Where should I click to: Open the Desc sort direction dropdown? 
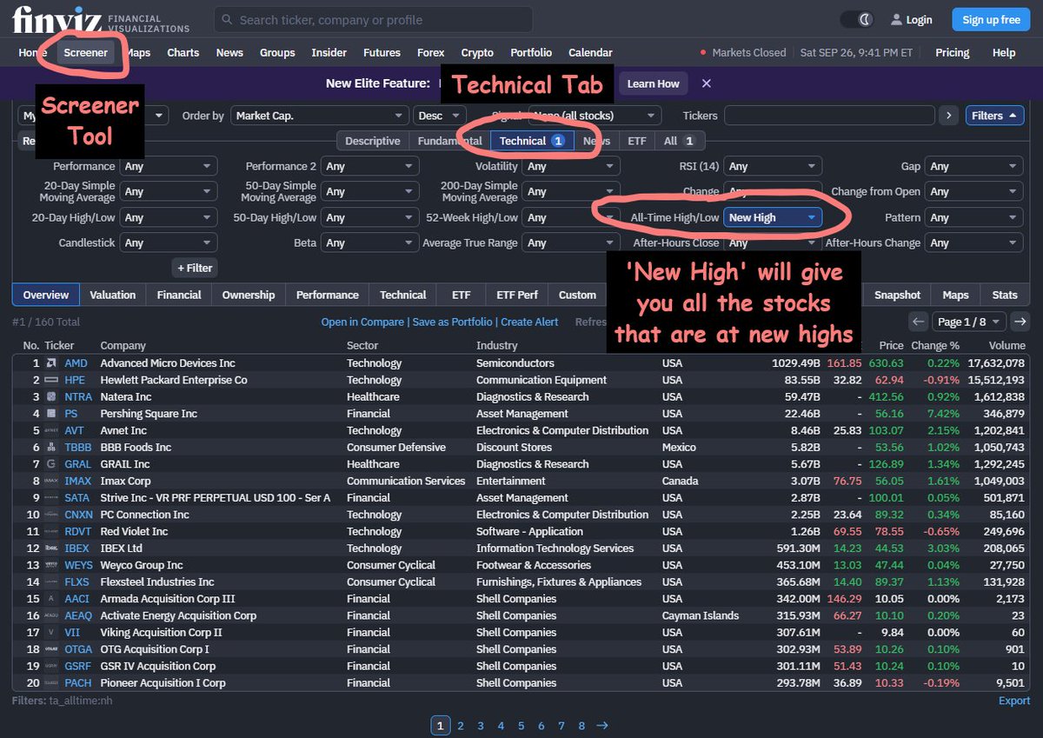[x=441, y=116]
